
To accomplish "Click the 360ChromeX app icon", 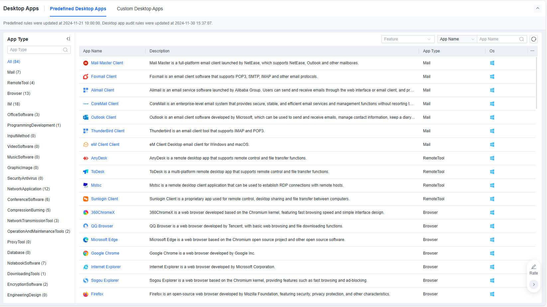I will tap(86, 213).
